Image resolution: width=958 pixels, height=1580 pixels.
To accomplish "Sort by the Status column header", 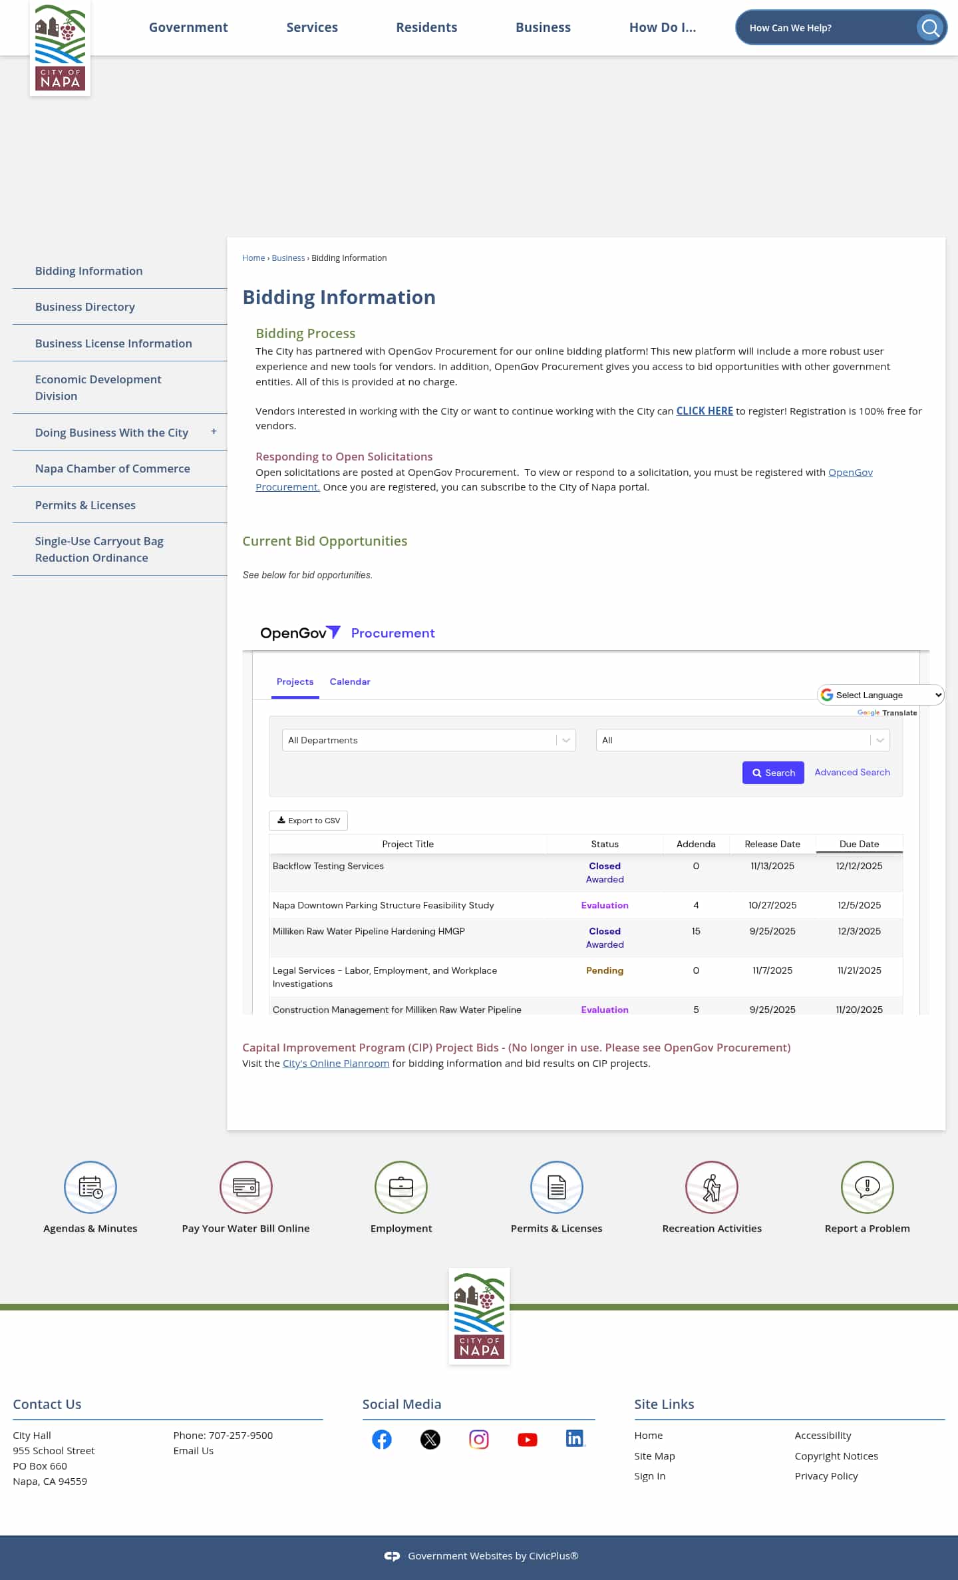I will pos(605,844).
